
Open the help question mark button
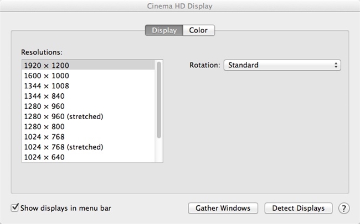click(x=344, y=209)
